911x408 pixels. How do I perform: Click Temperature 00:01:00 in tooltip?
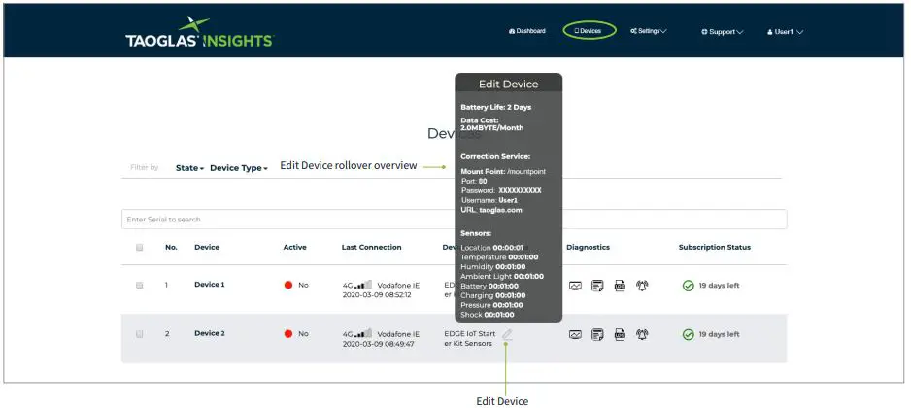click(x=499, y=256)
